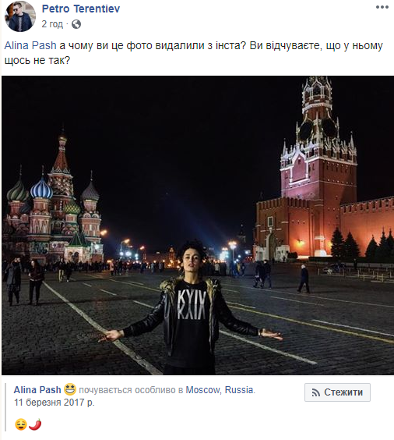
Task: Click the Petro Terentiev author name
Action: coord(81,9)
